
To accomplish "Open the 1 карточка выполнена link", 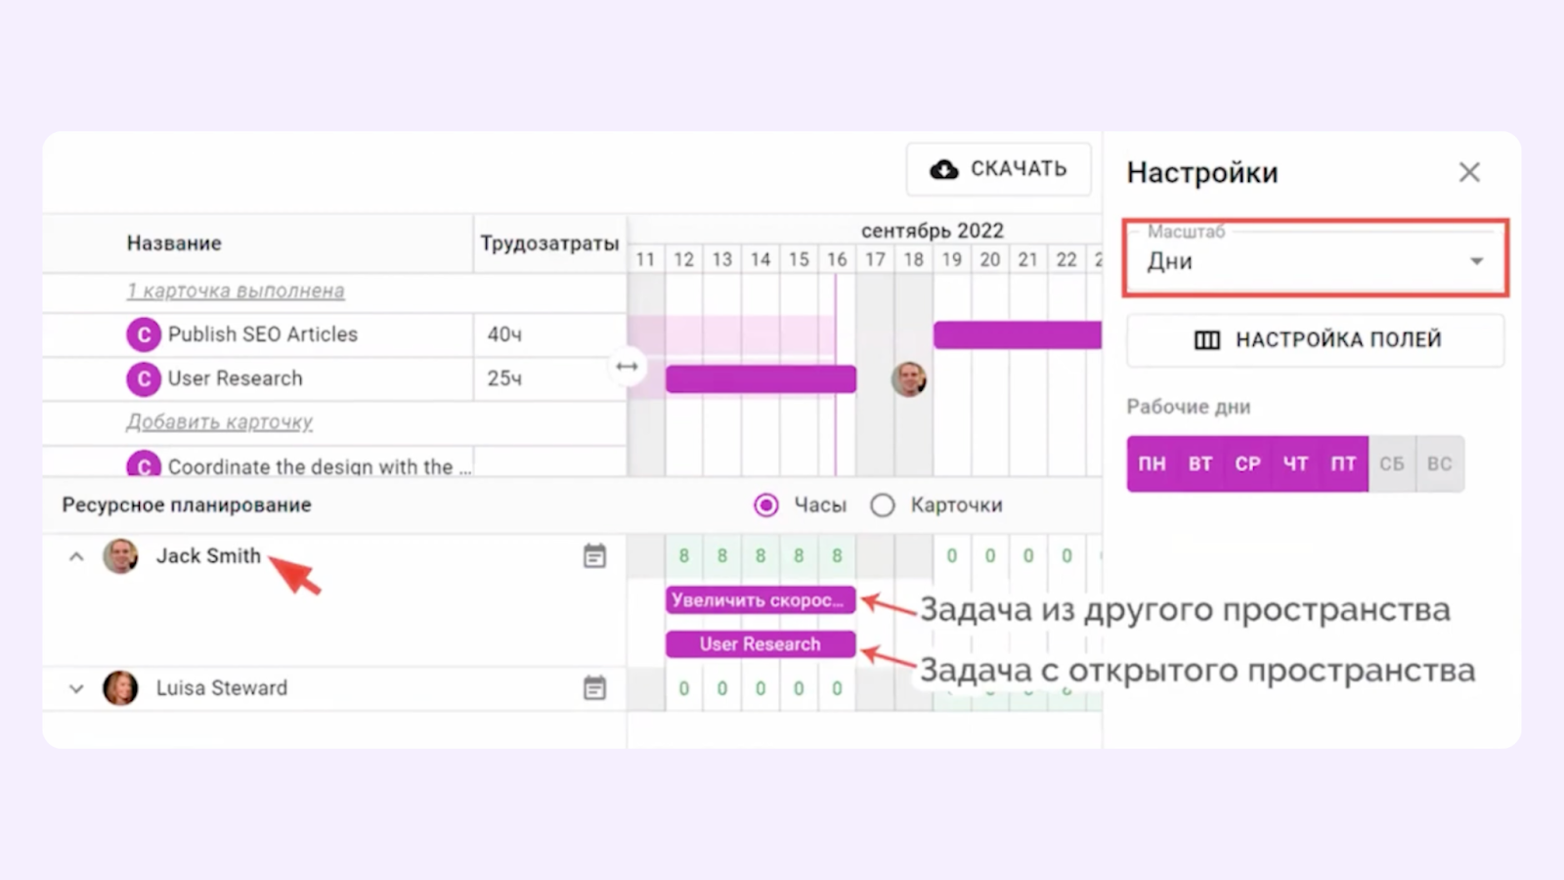I will pos(235,290).
